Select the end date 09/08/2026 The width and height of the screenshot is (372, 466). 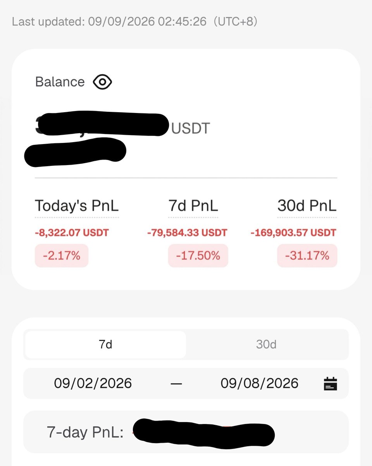tap(260, 383)
